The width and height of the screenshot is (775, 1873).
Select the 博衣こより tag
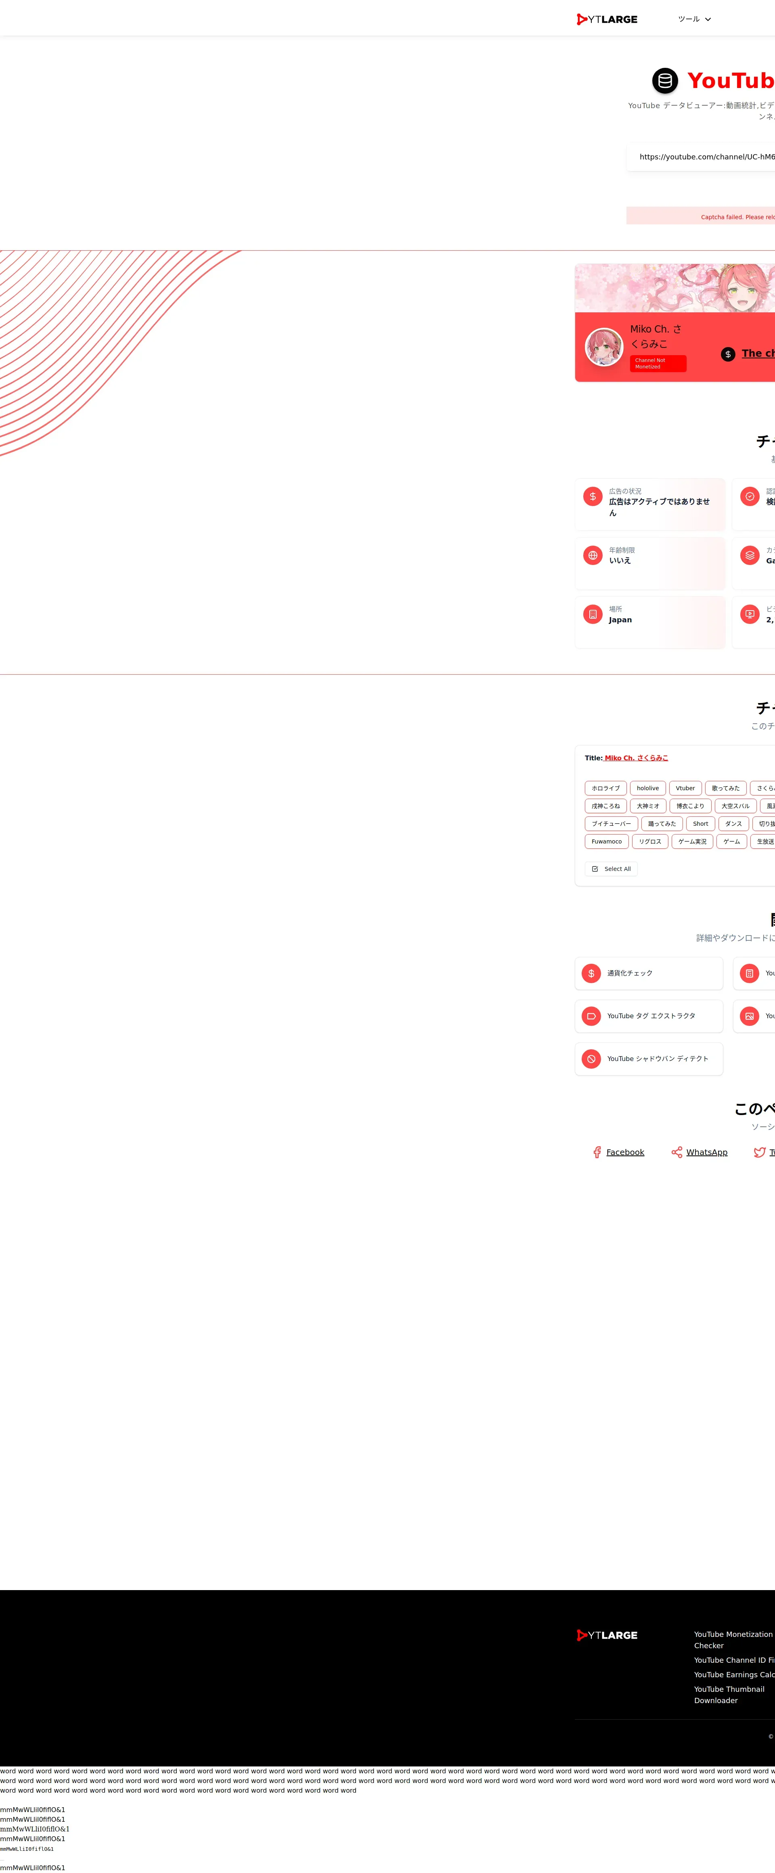click(691, 806)
